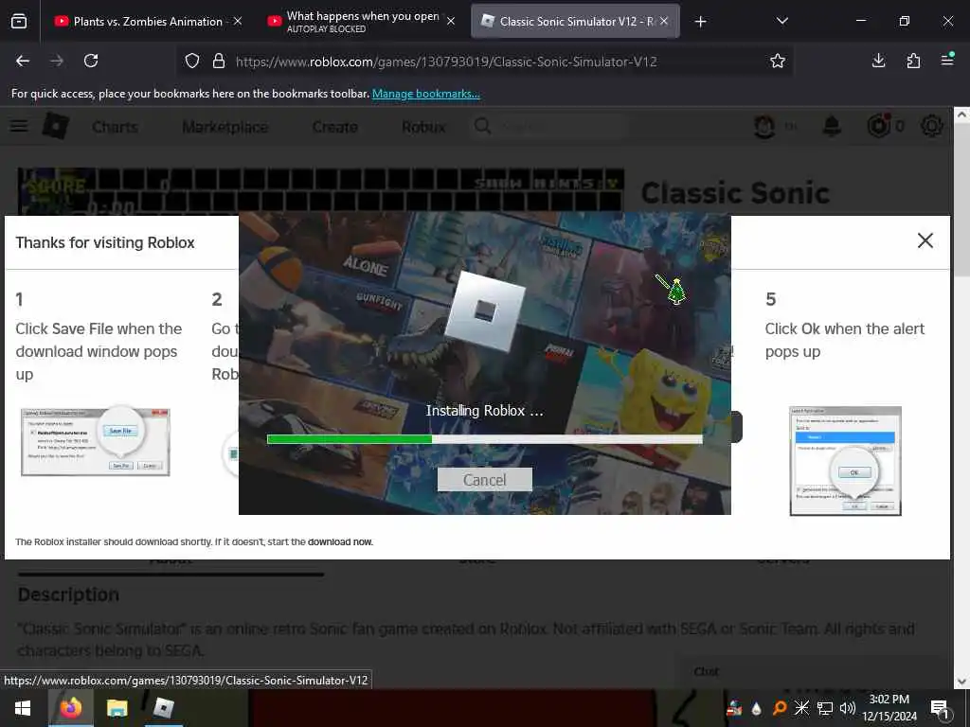Open the volume control in tray
This screenshot has width=970, height=727.
[847, 708]
